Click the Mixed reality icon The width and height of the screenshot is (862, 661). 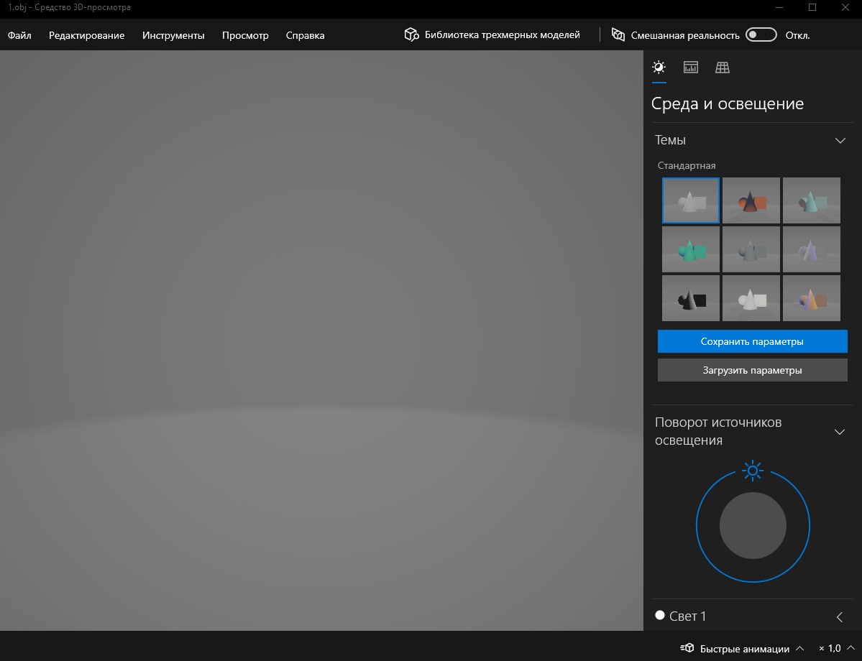coord(618,34)
